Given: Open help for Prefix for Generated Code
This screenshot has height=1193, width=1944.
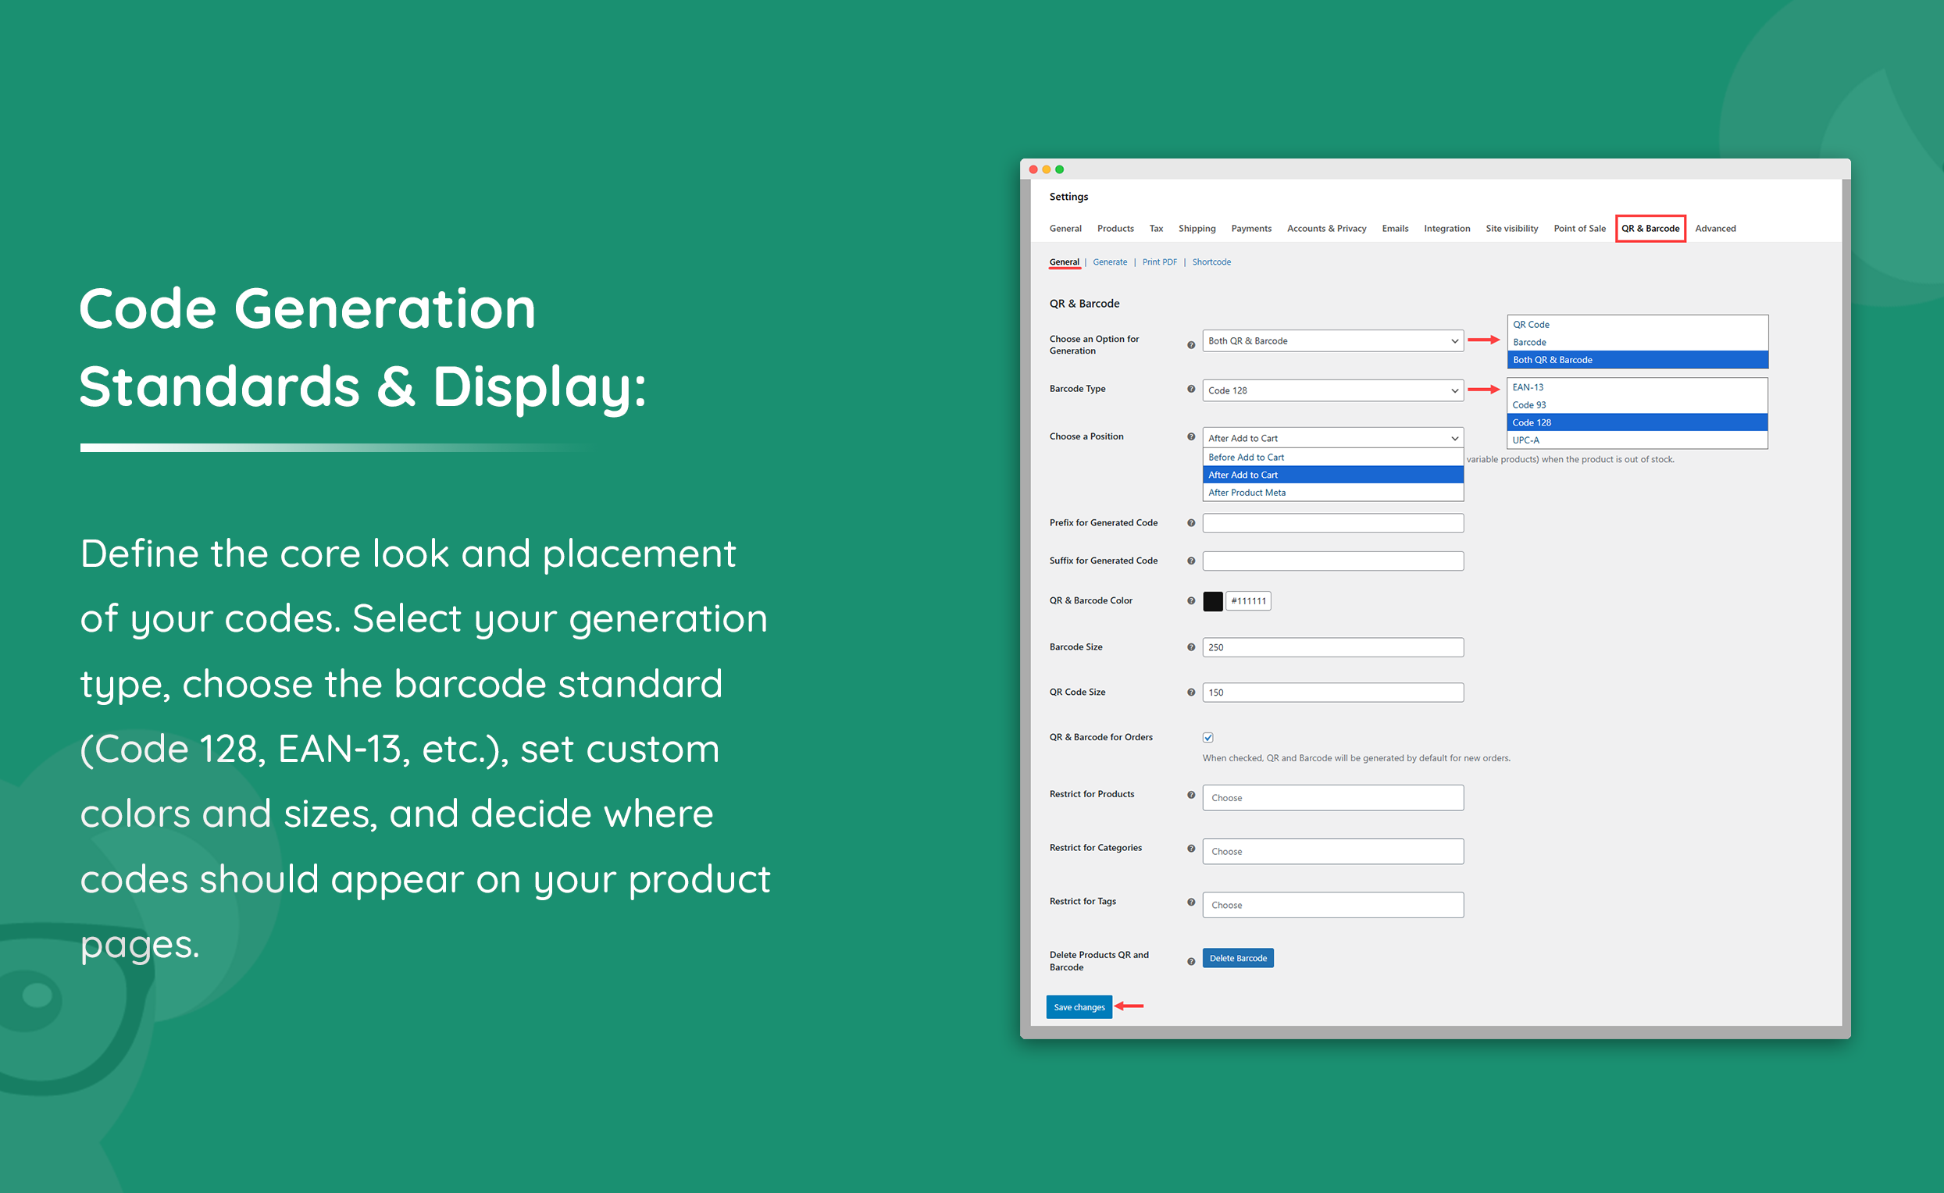Looking at the screenshot, I should (1190, 522).
